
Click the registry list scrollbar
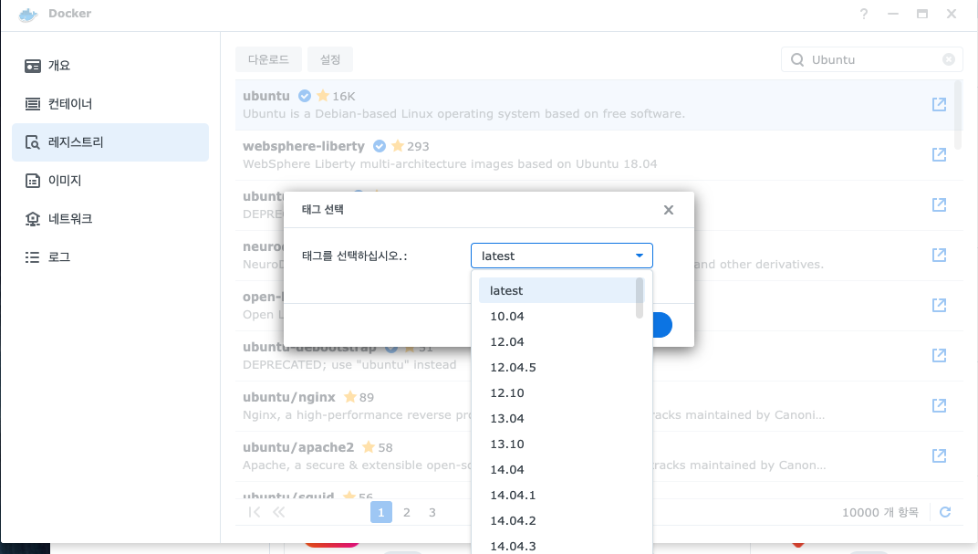958,115
